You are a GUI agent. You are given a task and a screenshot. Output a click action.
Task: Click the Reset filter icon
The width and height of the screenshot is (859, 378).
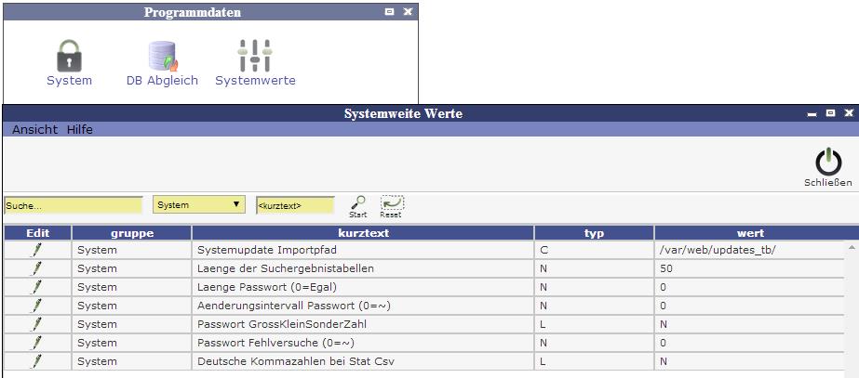391,202
